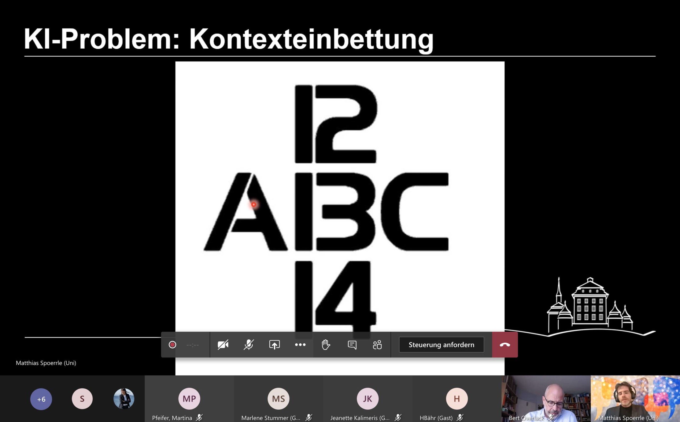Click HBähr guest's H avatar

(457, 399)
